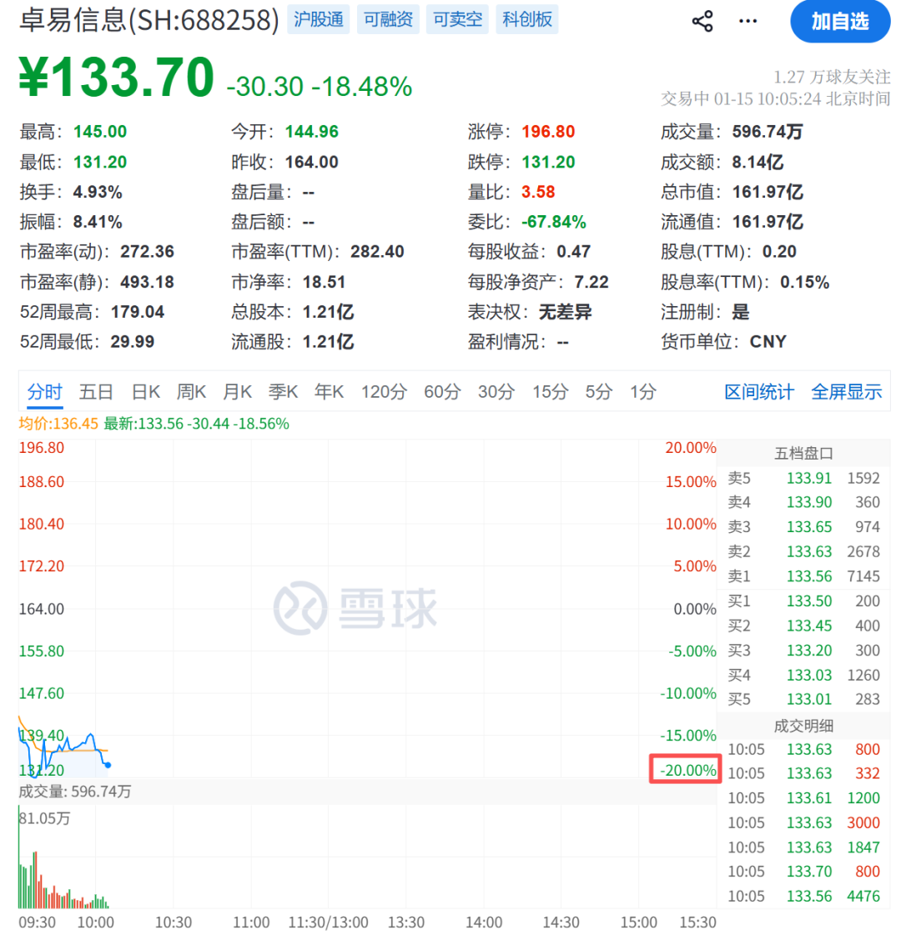
Task: Switch to the 日K chart tab
Action: pos(144,391)
